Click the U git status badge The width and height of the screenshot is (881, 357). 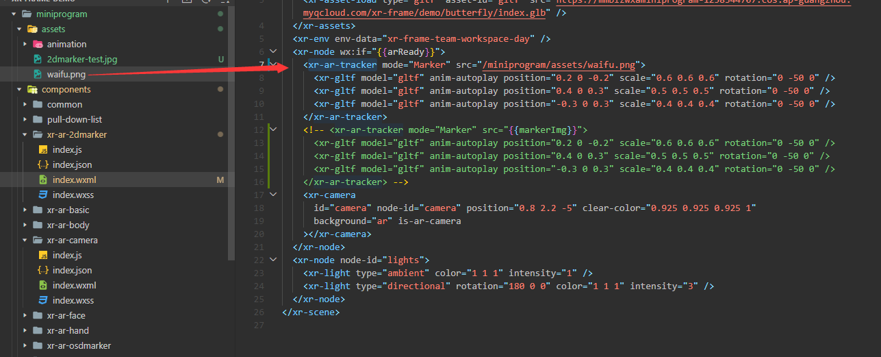point(220,60)
